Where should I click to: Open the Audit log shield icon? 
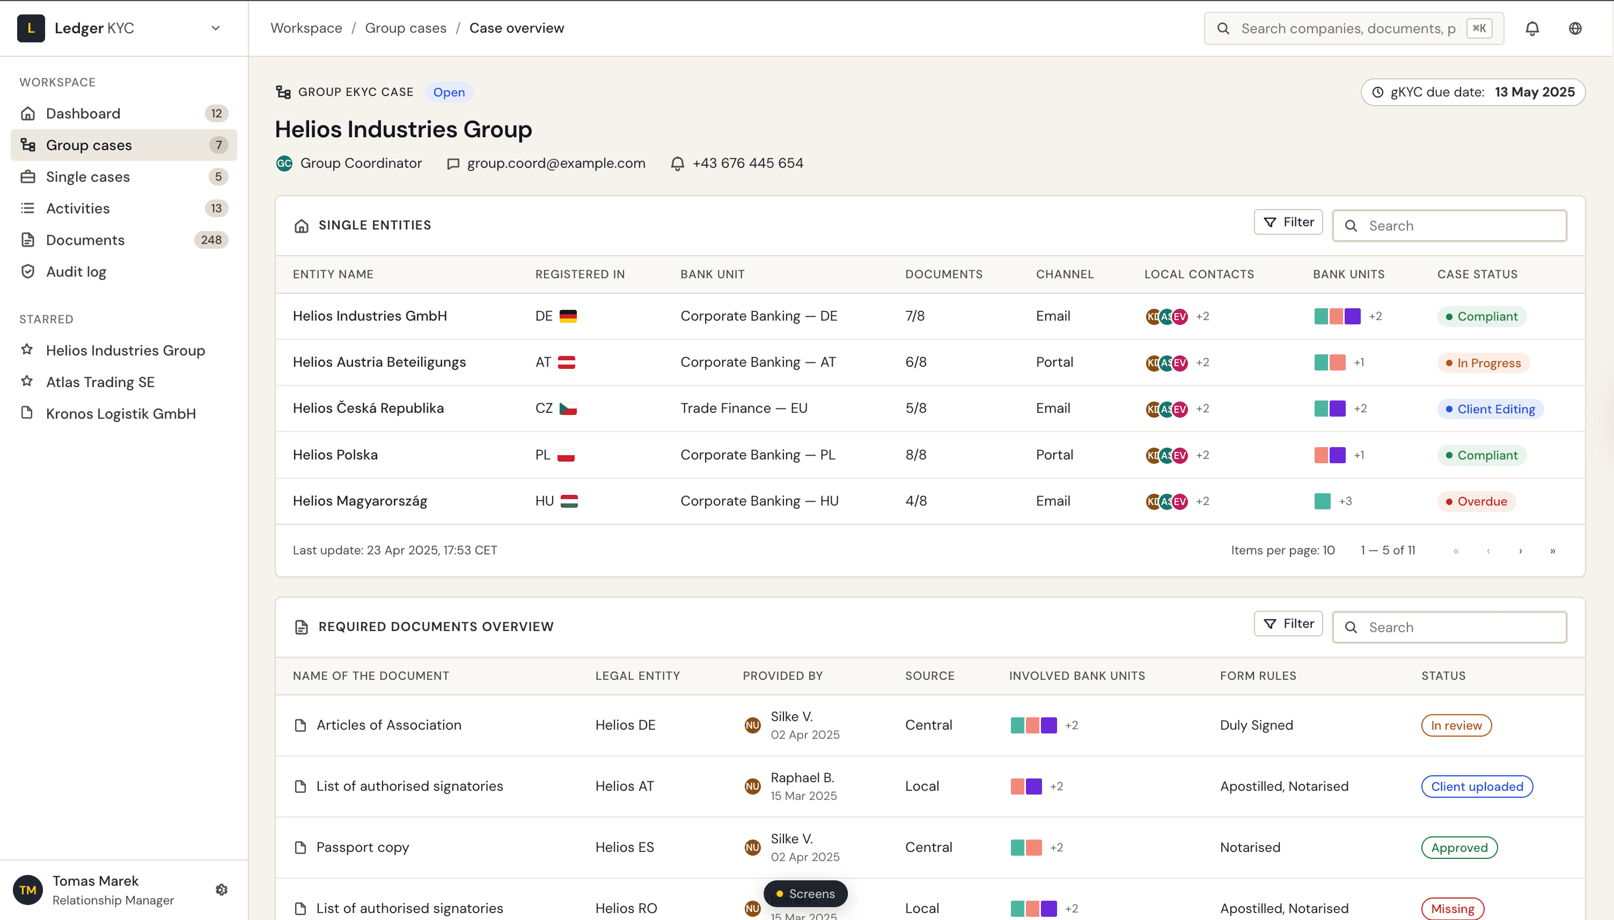coord(28,271)
